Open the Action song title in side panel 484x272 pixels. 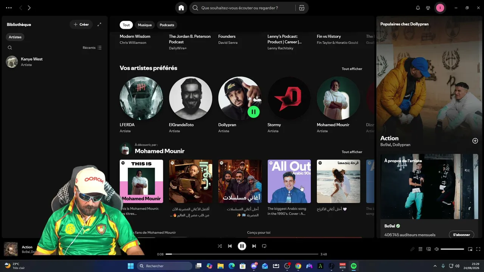pyautogui.click(x=389, y=138)
